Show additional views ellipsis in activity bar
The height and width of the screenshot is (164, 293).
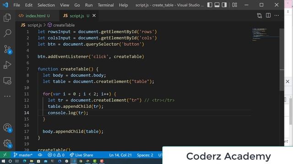7,96
